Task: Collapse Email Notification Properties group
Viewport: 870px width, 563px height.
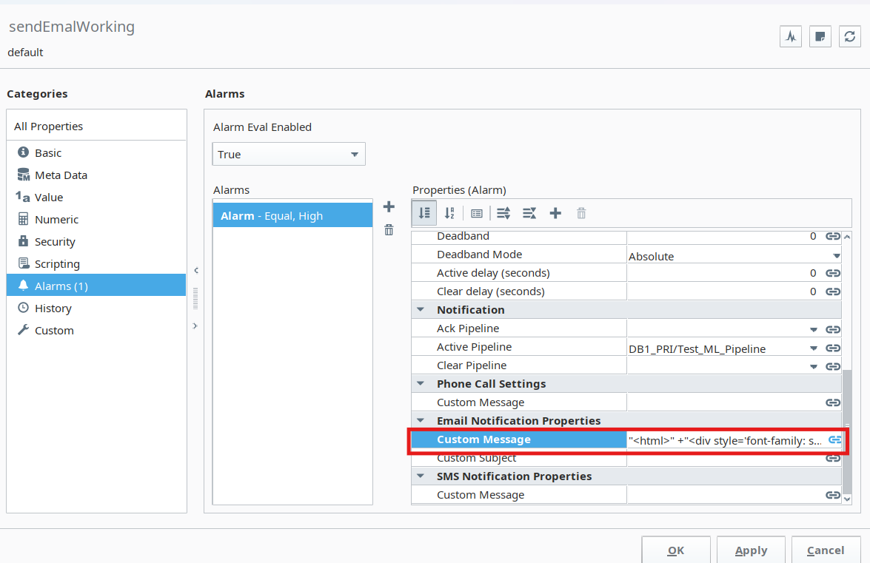Action: click(x=421, y=421)
